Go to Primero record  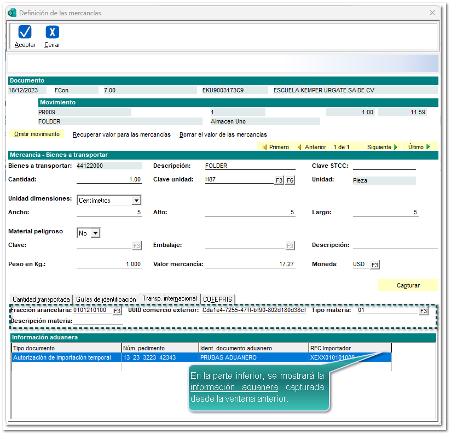(276, 147)
